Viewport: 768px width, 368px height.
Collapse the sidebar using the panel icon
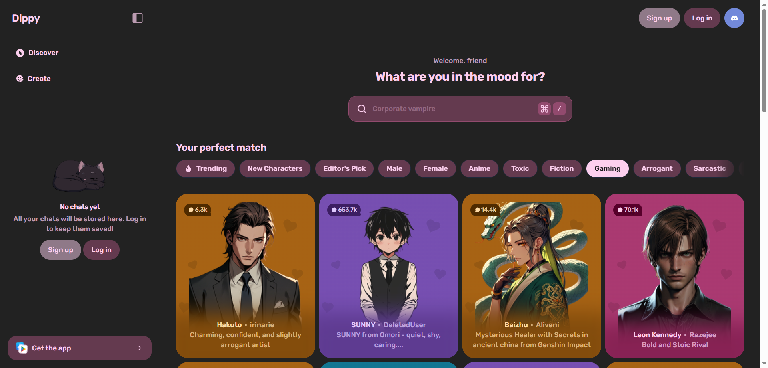[x=138, y=18]
